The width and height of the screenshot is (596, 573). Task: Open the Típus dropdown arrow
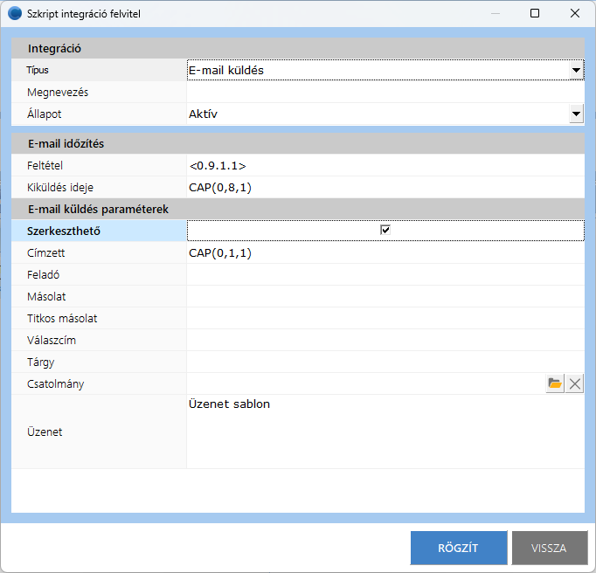576,70
